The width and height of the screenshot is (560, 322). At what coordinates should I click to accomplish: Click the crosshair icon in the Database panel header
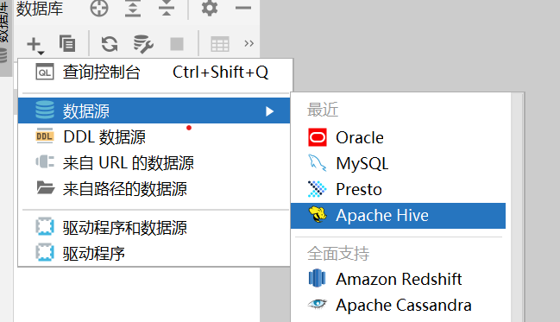99,8
